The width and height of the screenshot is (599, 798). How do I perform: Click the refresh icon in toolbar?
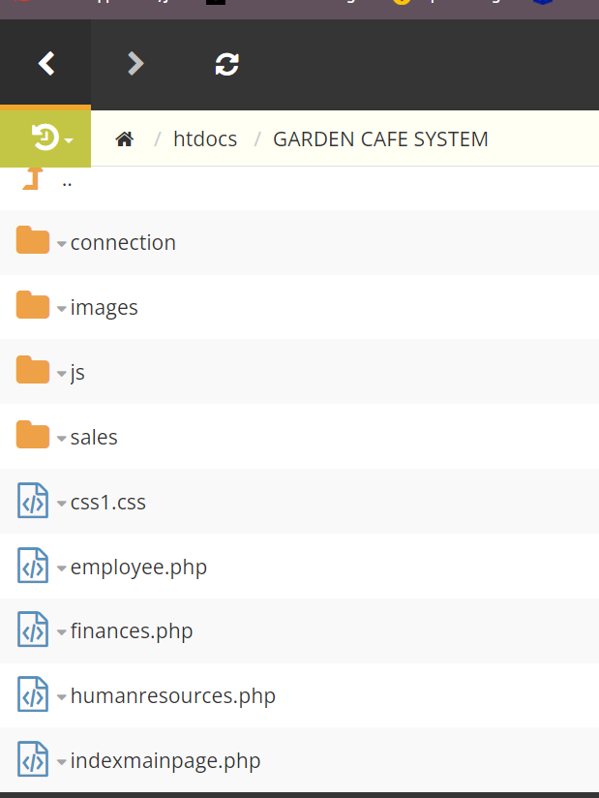point(226,64)
